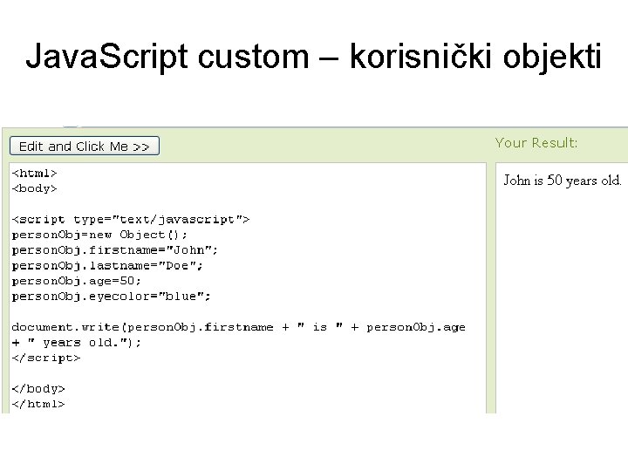
Task: Click the closing </body> tag line
Action: [x=38, y=389]
